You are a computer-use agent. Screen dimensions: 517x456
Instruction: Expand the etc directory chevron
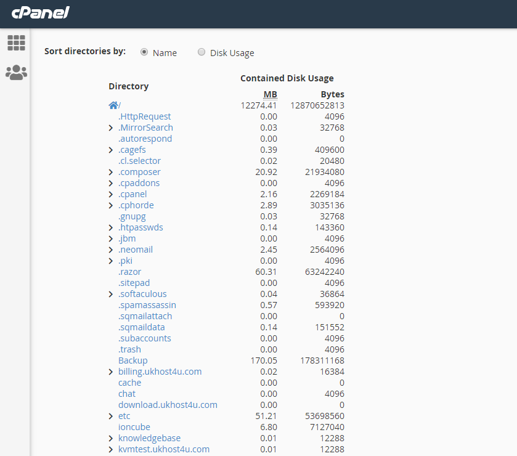click(x=111, y=417)
